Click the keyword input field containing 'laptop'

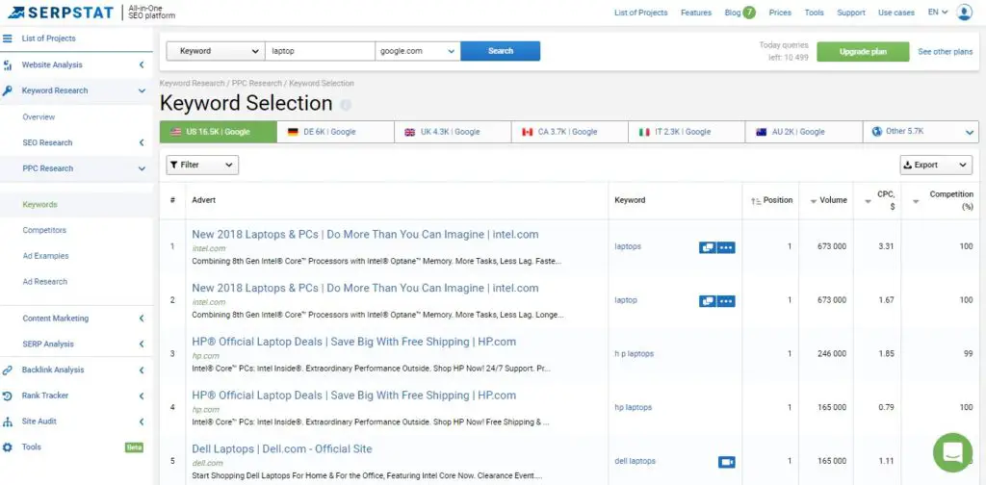click(320, 51)
